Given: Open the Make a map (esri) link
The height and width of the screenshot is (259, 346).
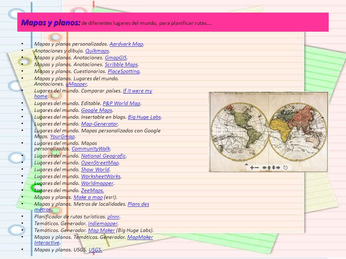Looking at the screenshot, I should click(88, 197).
